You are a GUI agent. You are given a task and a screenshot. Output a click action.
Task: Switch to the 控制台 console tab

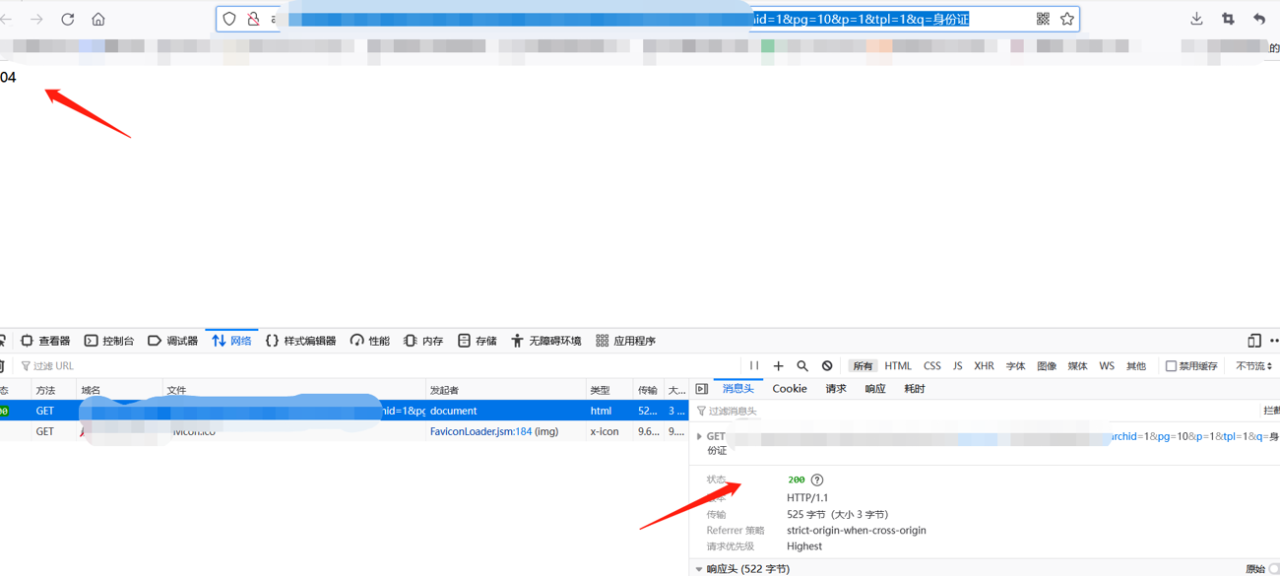109,341
